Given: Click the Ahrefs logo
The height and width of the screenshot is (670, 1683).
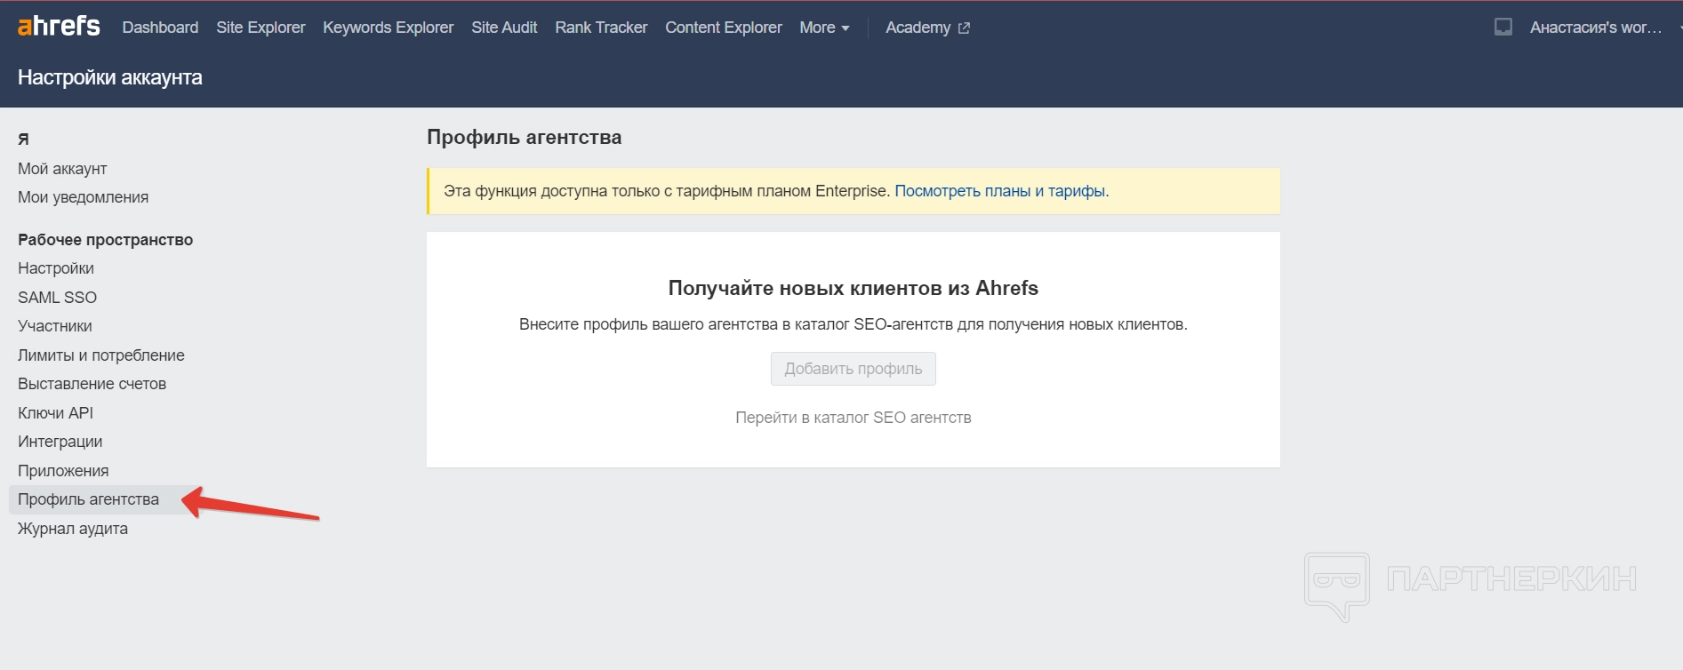Looking at the screenshot, I should pyautogui.click(x=59, y=27).
